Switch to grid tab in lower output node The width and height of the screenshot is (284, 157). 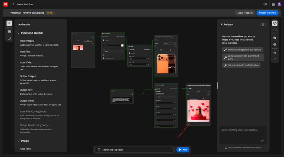203,99
